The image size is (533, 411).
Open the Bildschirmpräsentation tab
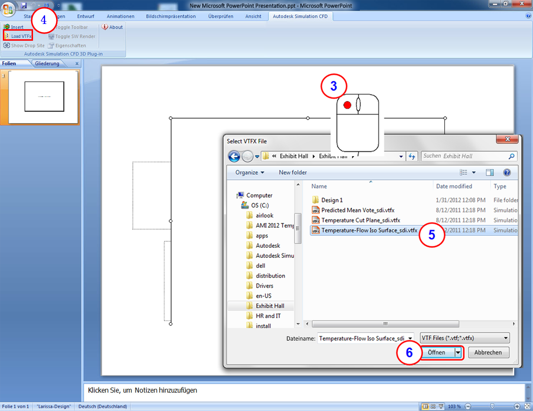click(x=171, y=16)
